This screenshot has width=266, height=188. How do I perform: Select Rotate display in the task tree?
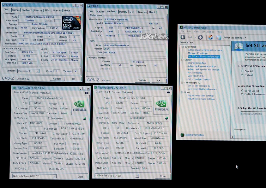coord(195,73)
